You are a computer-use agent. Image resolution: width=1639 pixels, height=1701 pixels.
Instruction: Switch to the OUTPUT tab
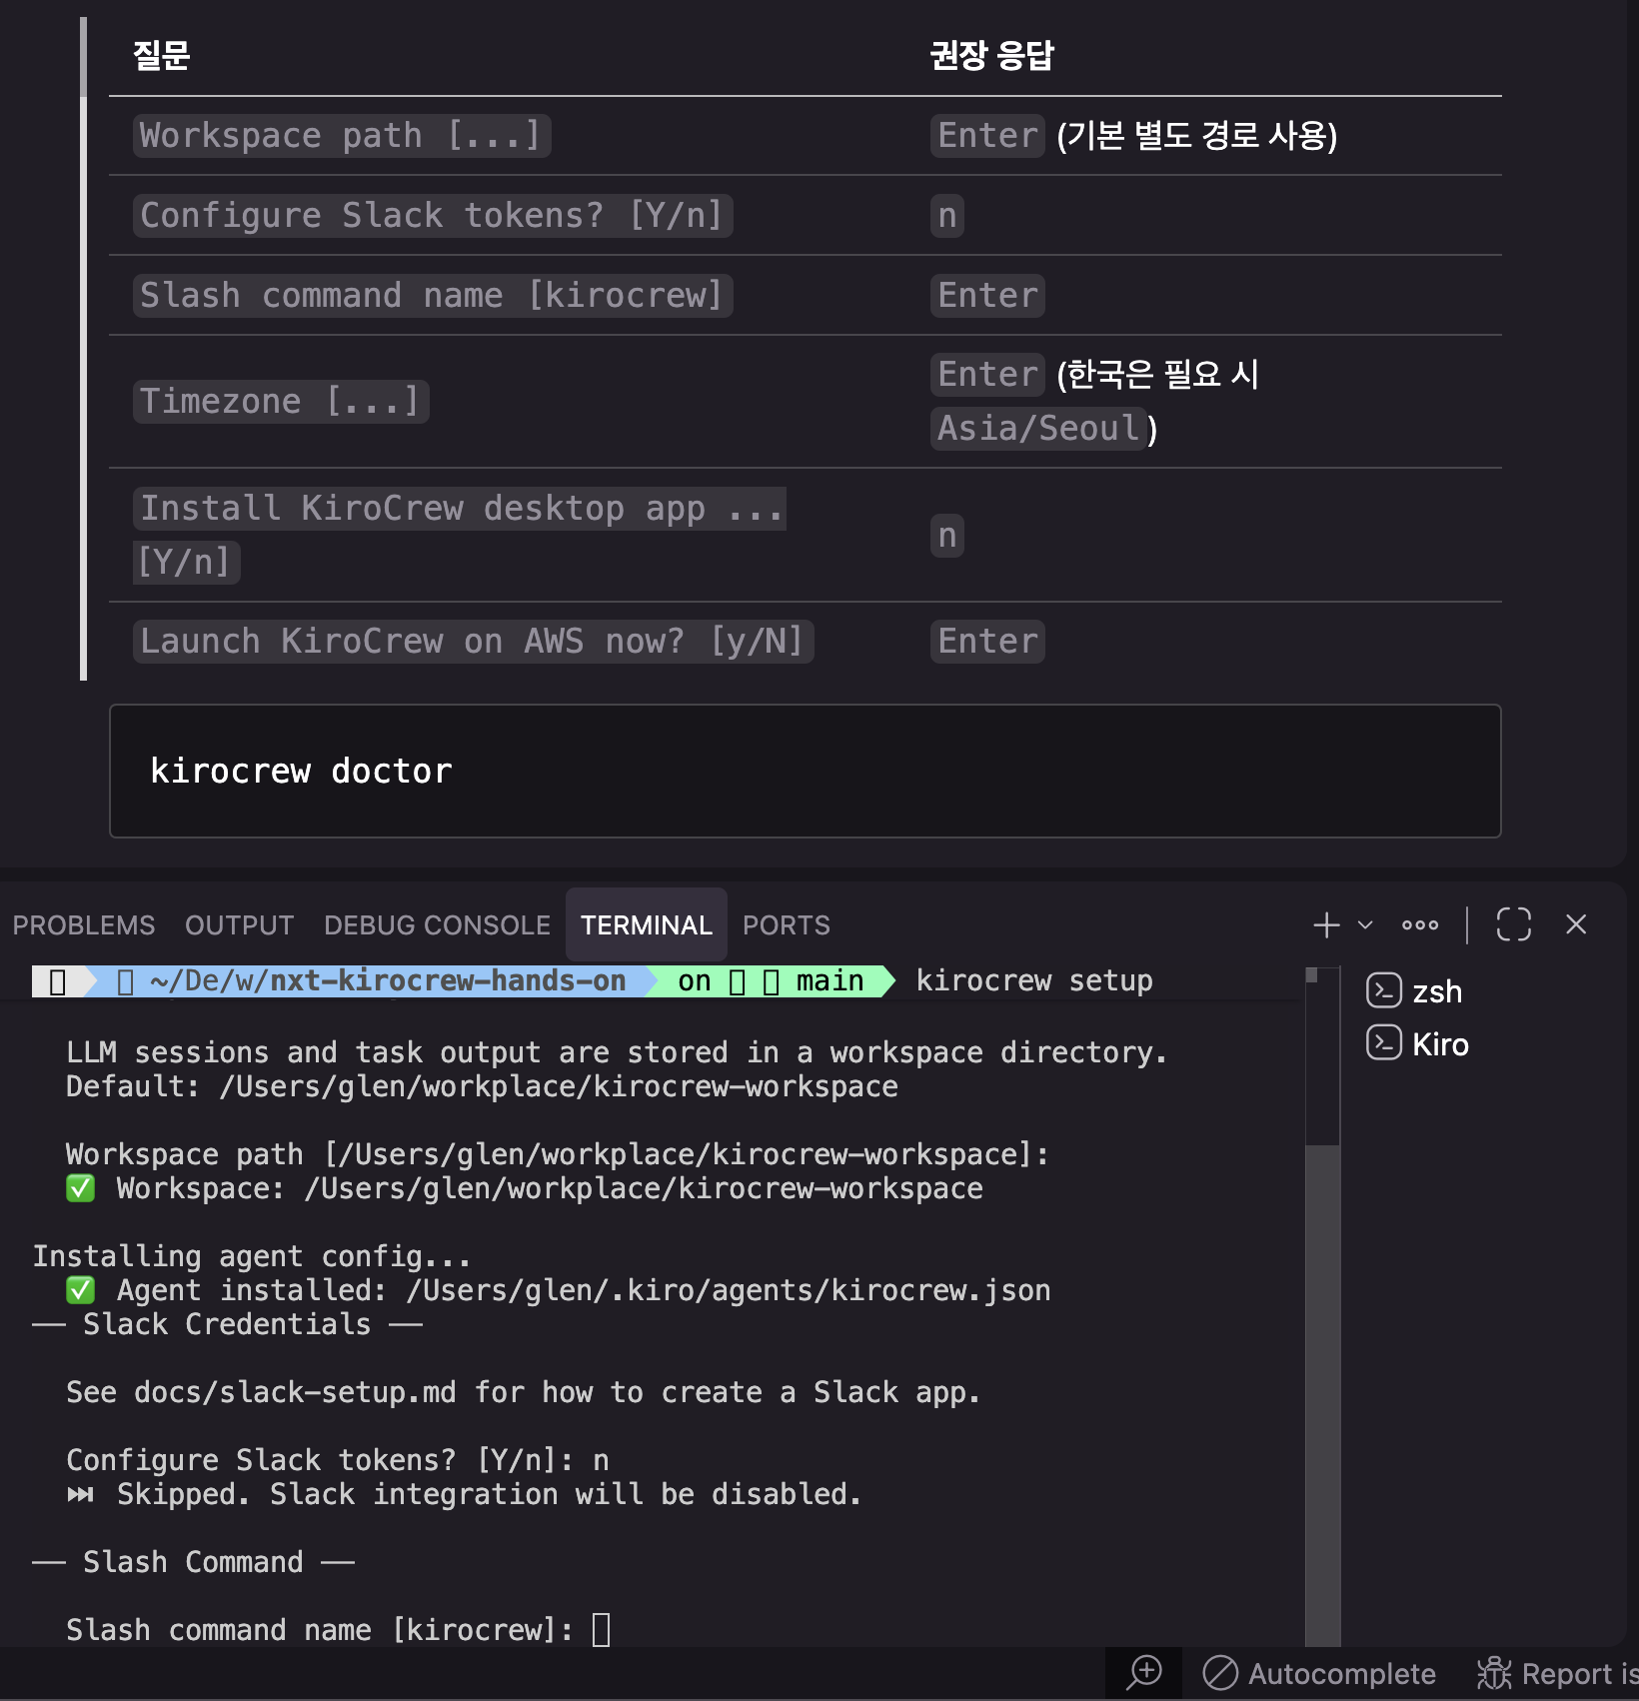click(239, 925)
